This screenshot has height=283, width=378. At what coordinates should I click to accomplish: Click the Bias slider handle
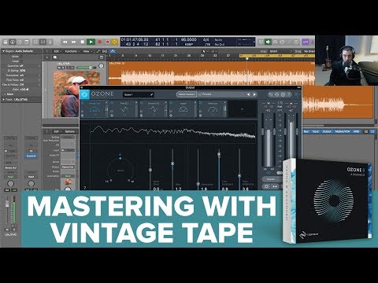point(172,164)
